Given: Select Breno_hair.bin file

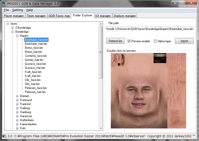Looking at the screenshot, I should coord(33,52).
